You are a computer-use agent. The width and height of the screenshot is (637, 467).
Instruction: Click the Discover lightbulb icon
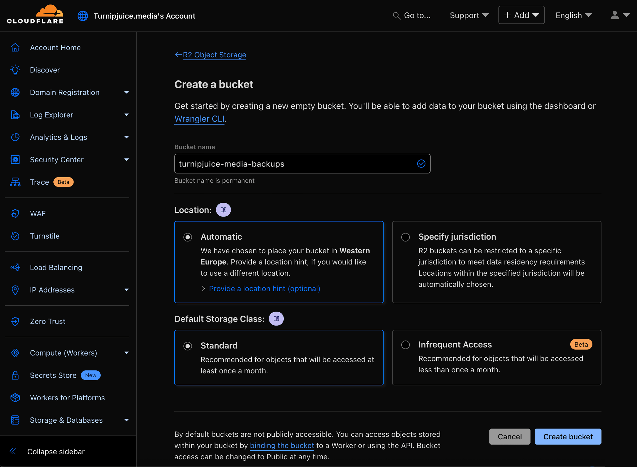click(x=15, y=70)
